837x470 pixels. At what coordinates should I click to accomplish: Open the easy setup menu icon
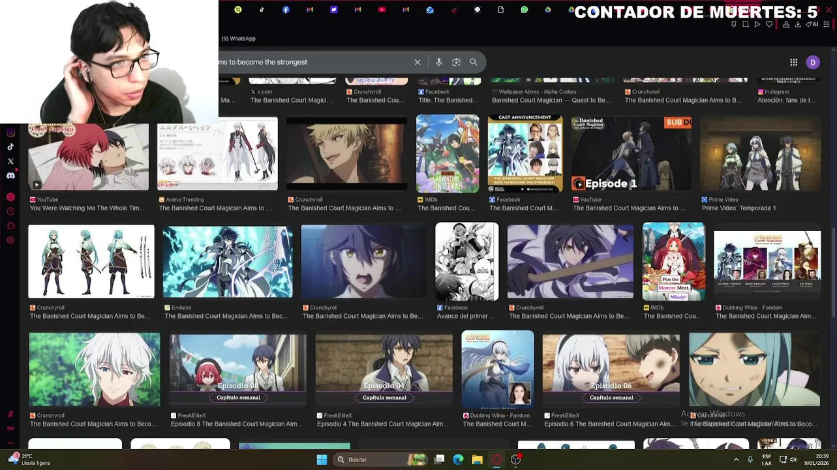tap(827, 24)
